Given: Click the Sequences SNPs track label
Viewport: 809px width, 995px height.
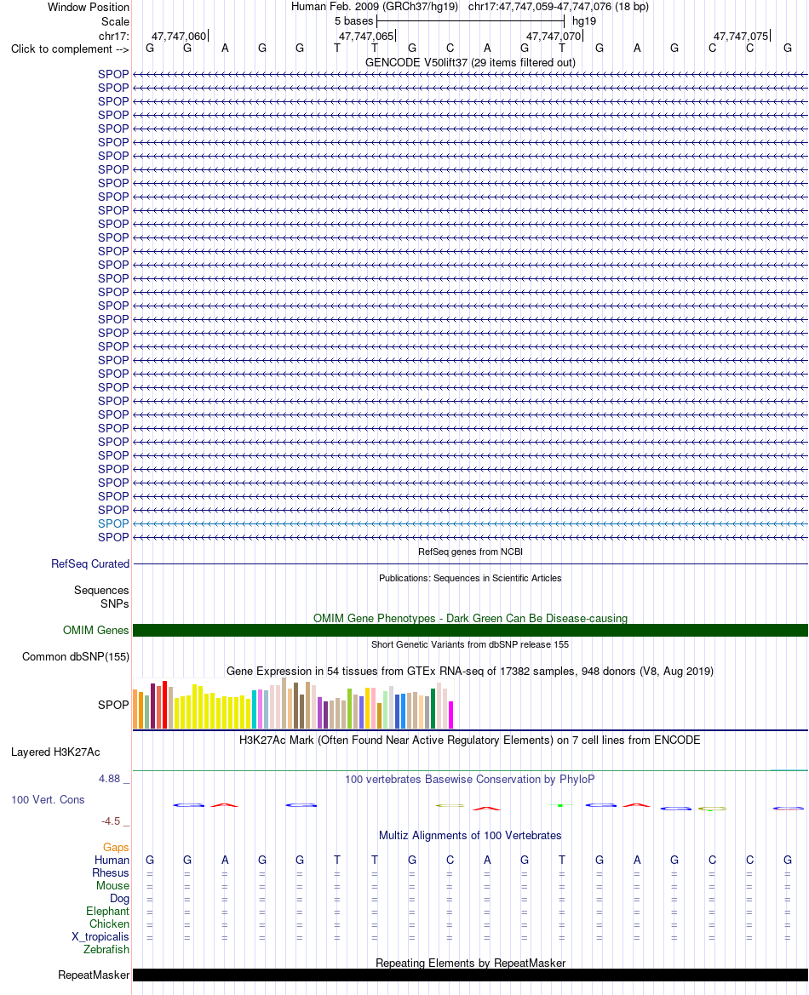Looking at the screenshot, I should coord(101,597).
